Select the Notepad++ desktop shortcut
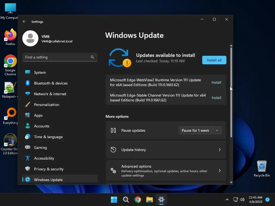 tap(10, 90)
